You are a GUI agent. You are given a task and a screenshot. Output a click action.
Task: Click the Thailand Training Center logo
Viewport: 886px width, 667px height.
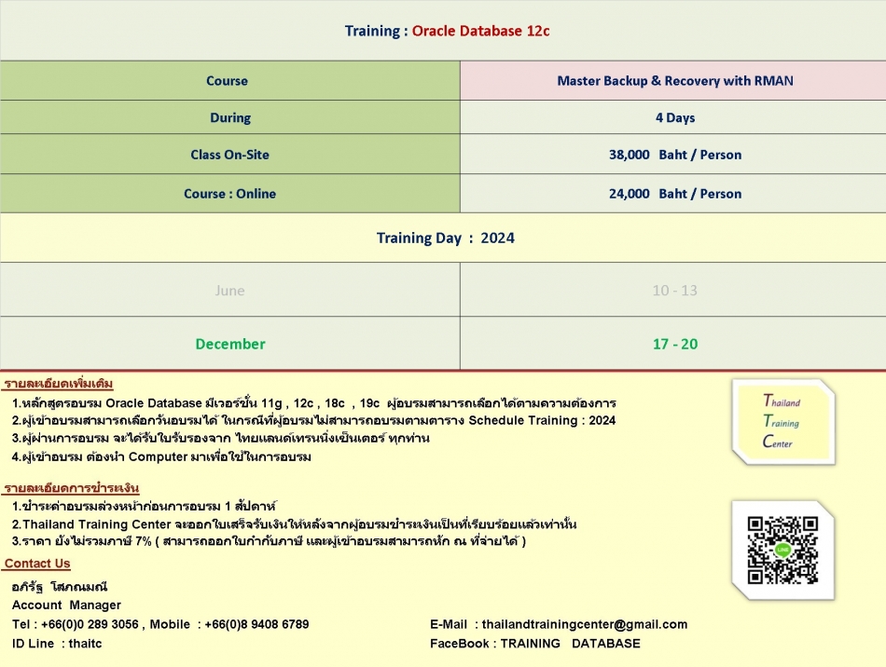tap(783, 421)
